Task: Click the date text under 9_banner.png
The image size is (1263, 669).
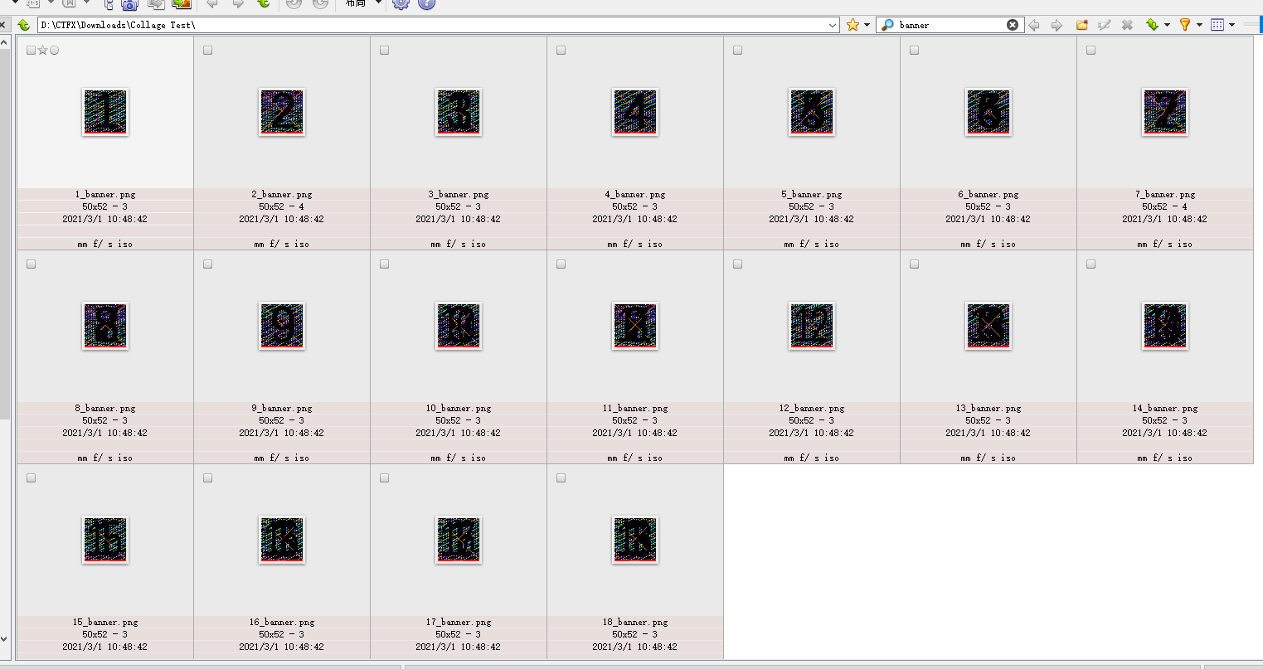Action: point(282,434)
